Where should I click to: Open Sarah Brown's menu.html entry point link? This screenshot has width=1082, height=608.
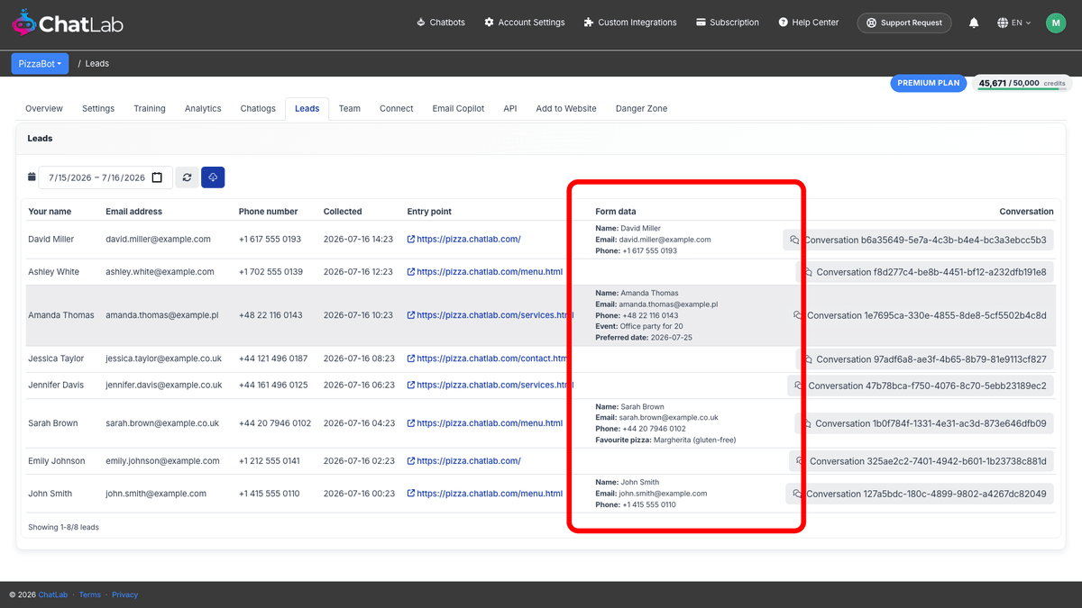pos(485,423)
